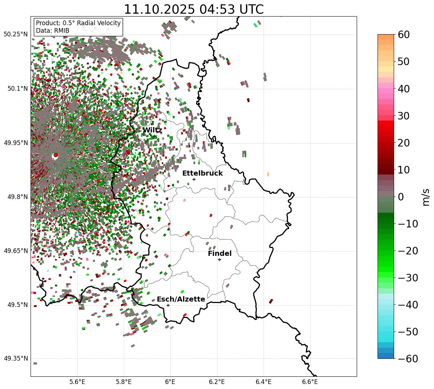Click the −60 tick label on colorbar

click(x=408, y=359)
